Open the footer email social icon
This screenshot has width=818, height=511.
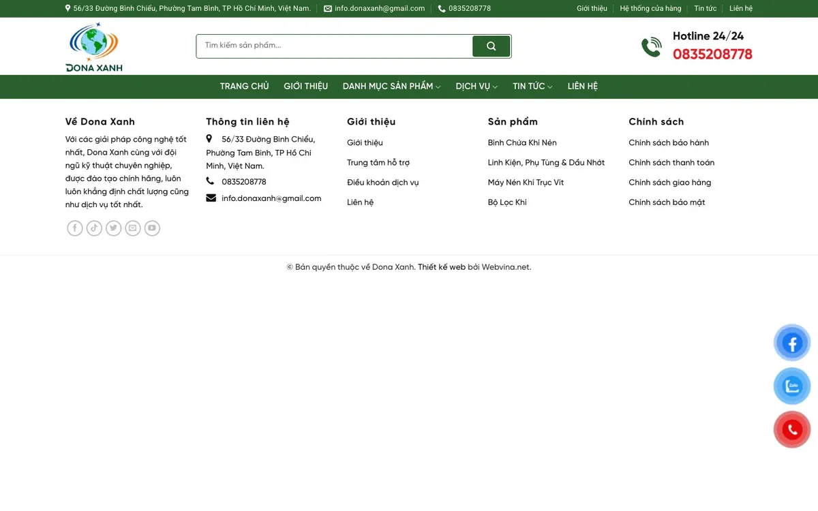(x=133, y=228)
